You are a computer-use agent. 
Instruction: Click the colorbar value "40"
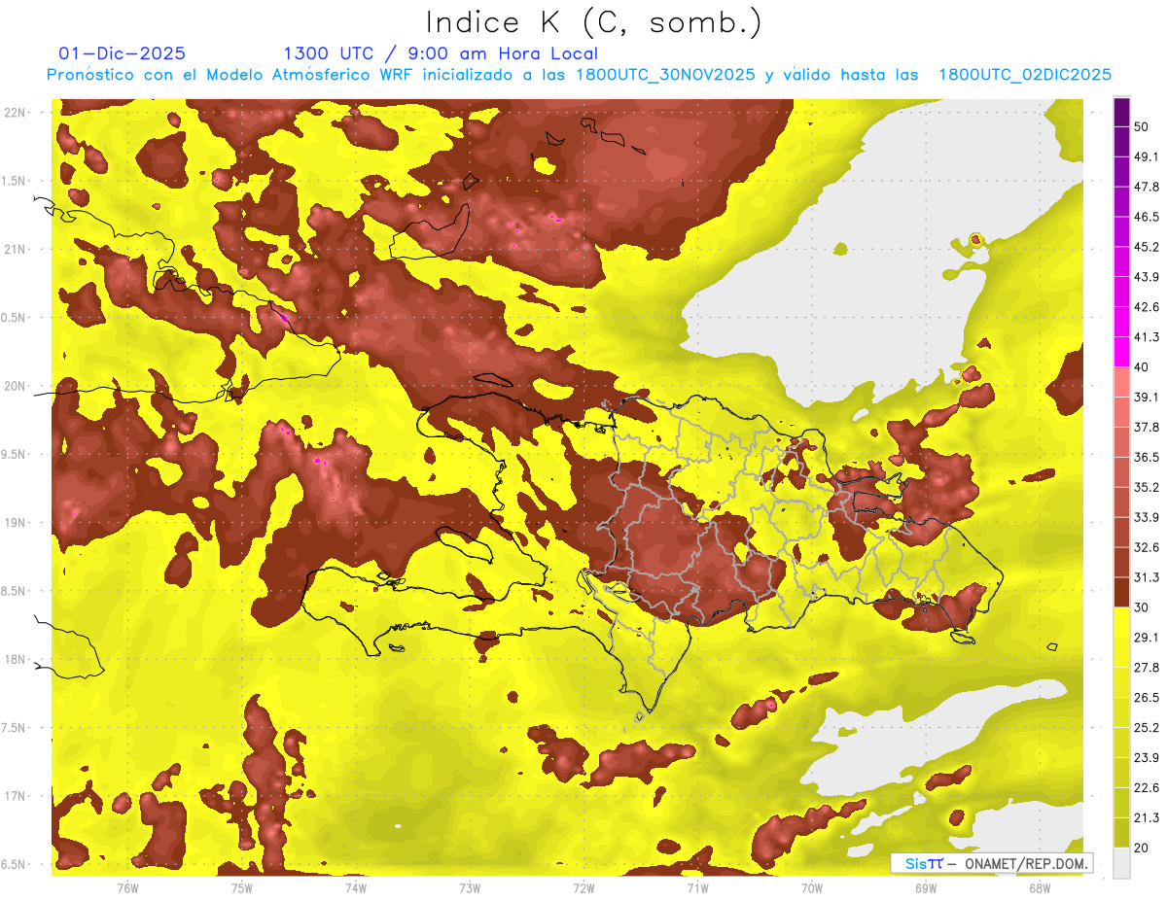click(1143, 367)
